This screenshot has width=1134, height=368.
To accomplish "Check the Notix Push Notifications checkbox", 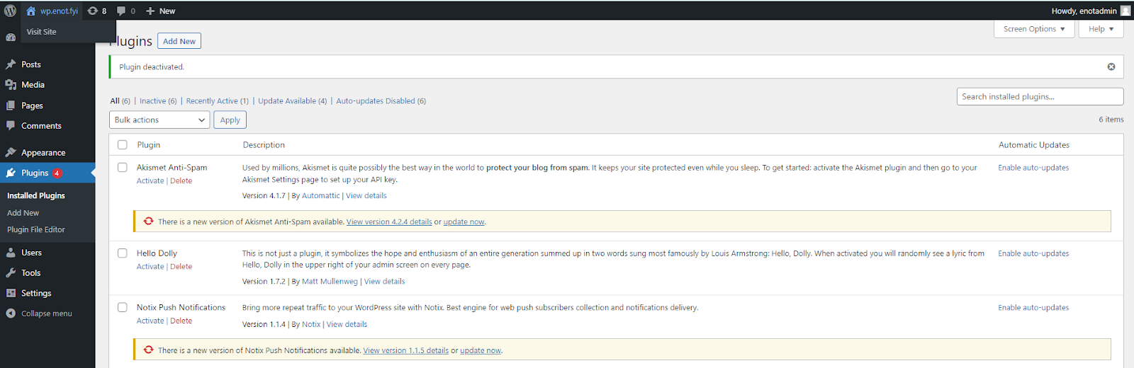I will pyautogui.click(x=122, y=307).
